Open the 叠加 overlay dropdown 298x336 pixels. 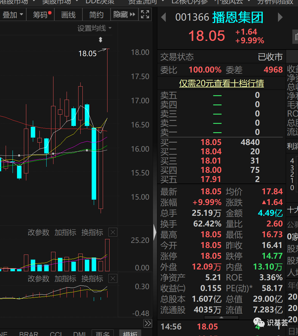click(x=13, y=15)
